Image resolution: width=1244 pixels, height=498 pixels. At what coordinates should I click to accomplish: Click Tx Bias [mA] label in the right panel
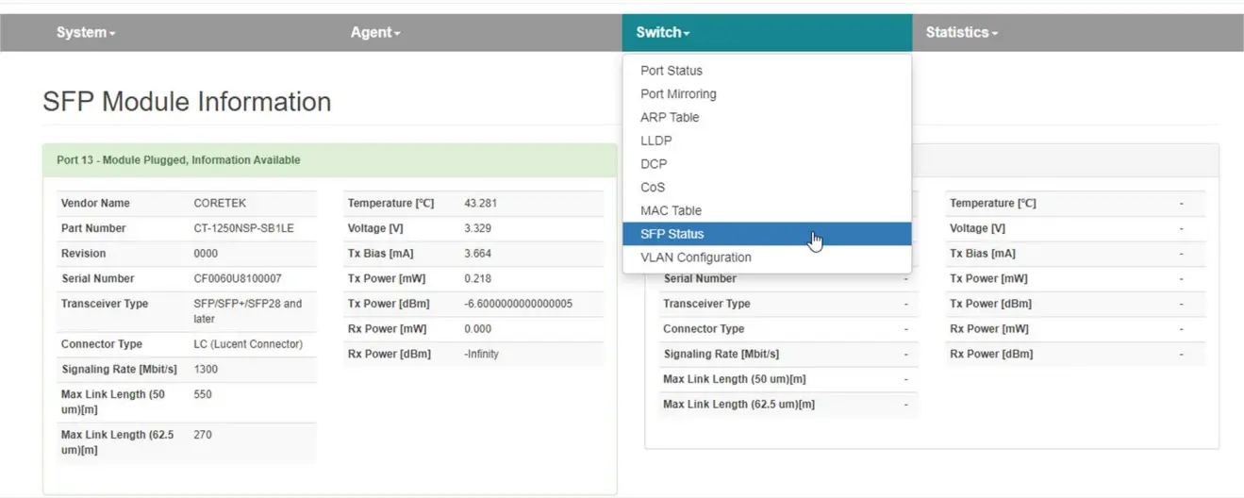(x=983, y=254)
